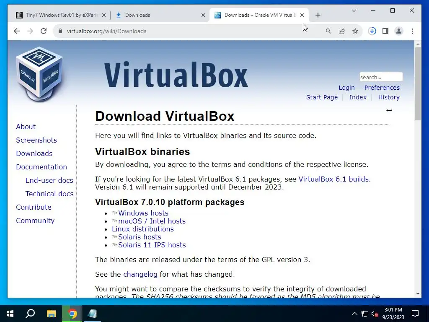Go back with the browser back arrow
This screenshot has height=322, width=429.
pyautogui.click(x=17, y=31)
